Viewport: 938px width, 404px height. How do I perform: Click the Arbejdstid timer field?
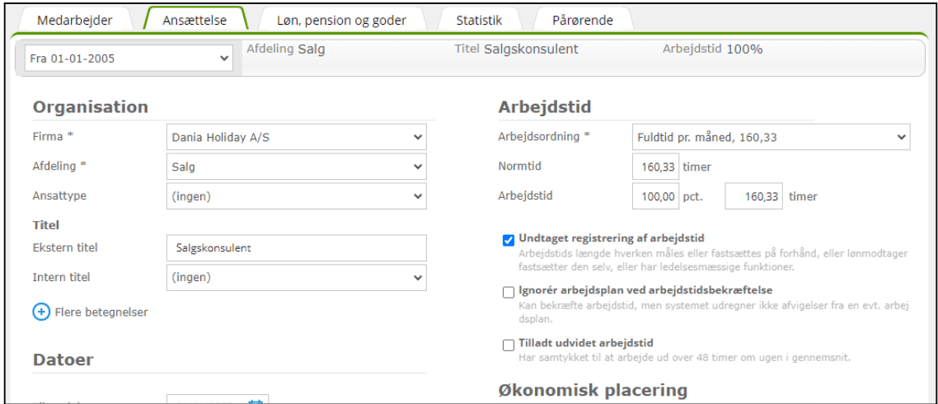click(x=754, y=197)
